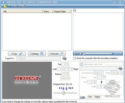The image size is (125, 103).
Task: Click the Bottom crop value field
Action: tap(64, 74)
